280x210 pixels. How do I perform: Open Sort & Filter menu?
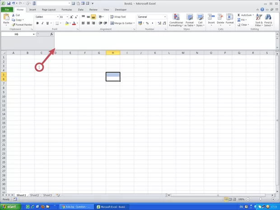click(259, 20)
